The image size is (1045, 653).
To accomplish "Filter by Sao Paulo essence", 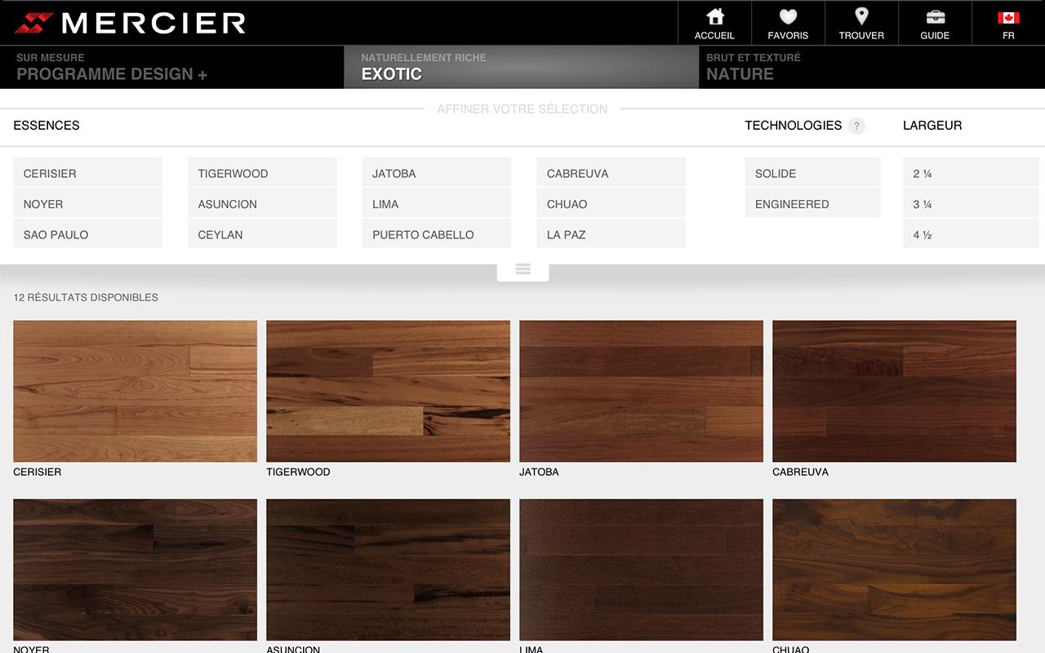I will coord(87,234).
